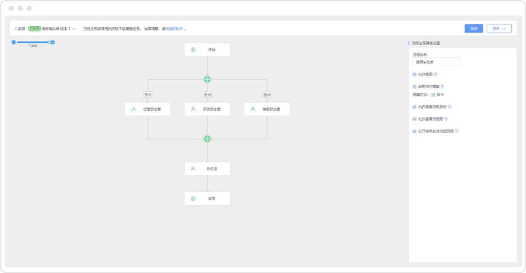
Task: Go back via the 返回 link
Action: coord(20,29)
